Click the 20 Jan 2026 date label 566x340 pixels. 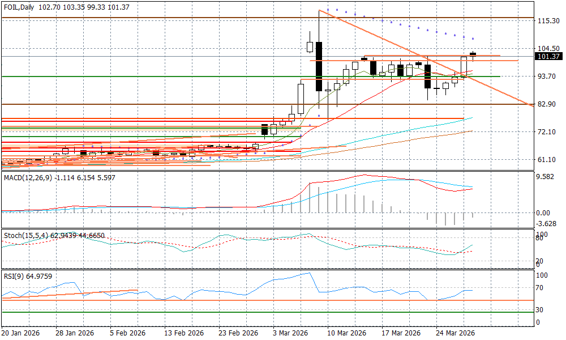pyautogui.click(x=22, y=333)
